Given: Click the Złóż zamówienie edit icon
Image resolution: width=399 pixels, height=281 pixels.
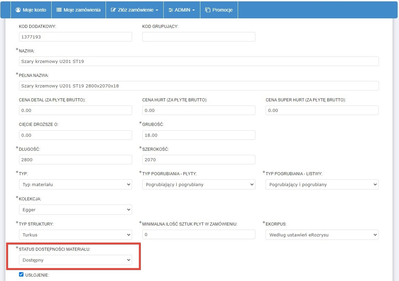Looking at the screenshot, I should coord(113,10).
